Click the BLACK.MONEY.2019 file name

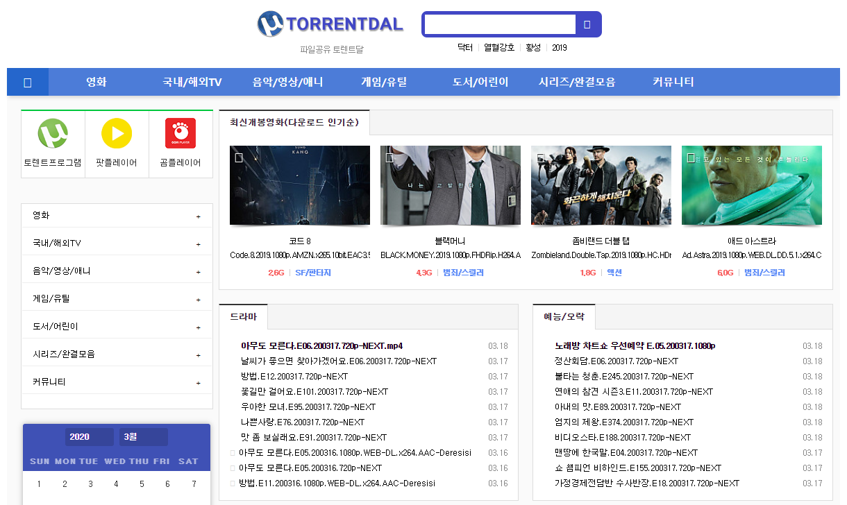(x=451, y=255)
